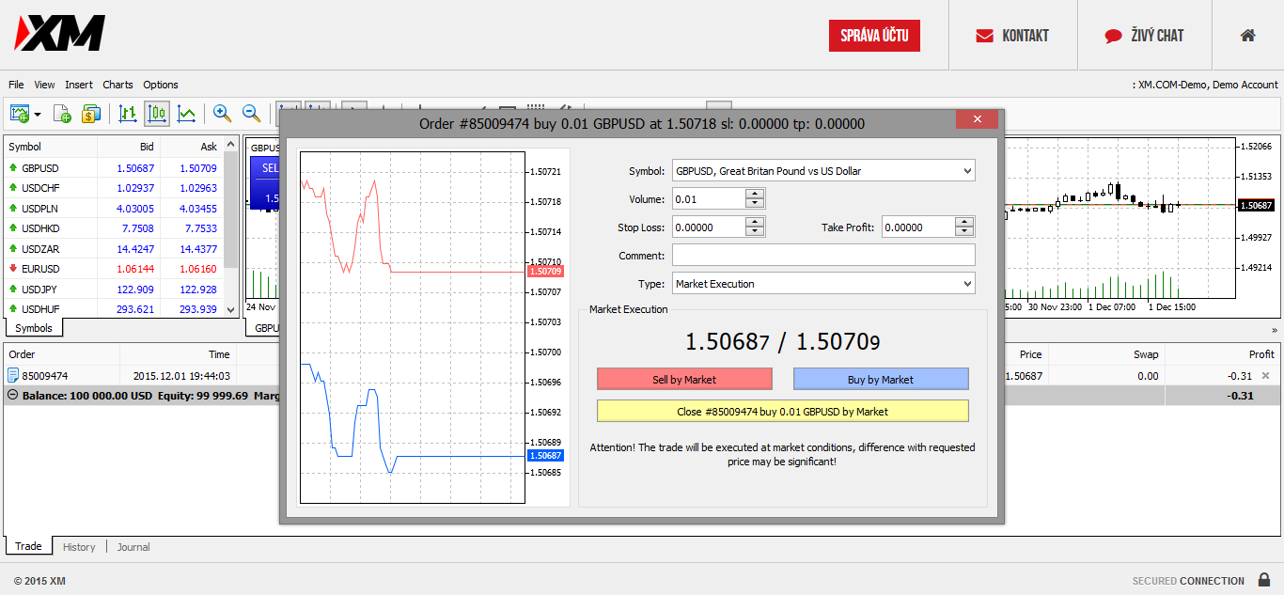The image size is (1284, 595).
Task: Switch chart to Bar Chart mode
Action: [x=127, y=114]
